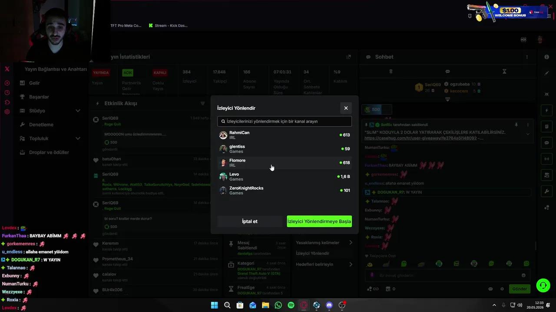Click the chat bubble icon beside chat settings

pos(490,289)
